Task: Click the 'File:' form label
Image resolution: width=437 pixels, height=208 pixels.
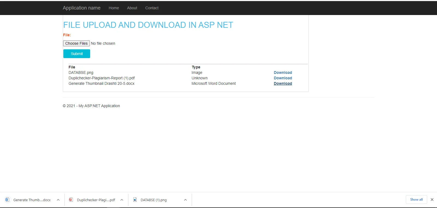Action: 67,35
